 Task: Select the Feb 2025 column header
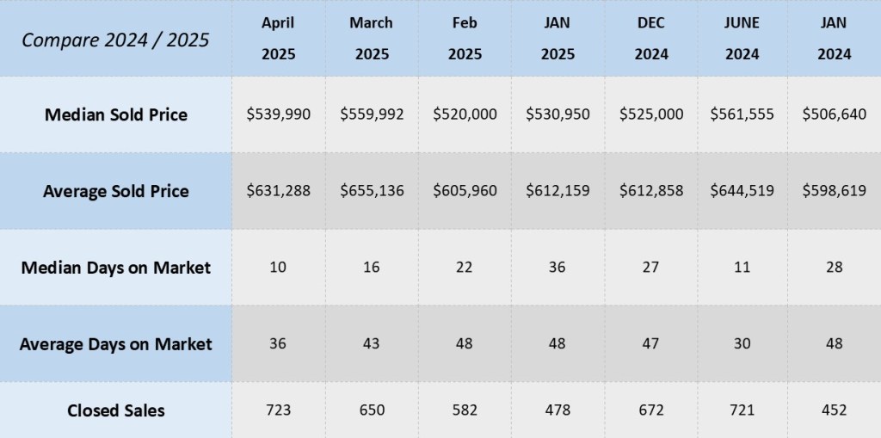(x=465, y=39)
